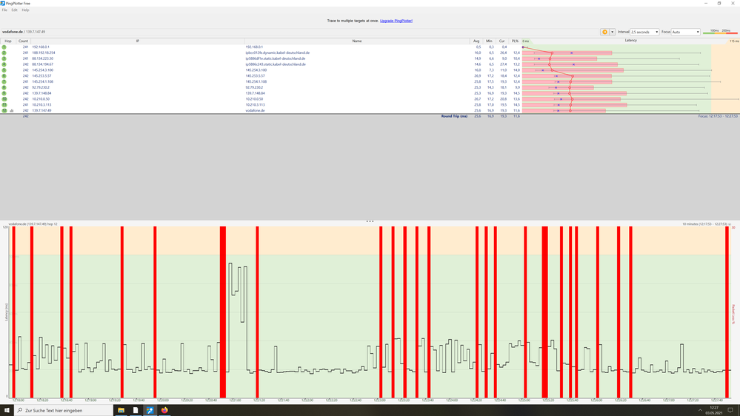Viewport: 740px width, 416px height.
Task: Open the Windows Start menu
Action: (x=7, y=410)
